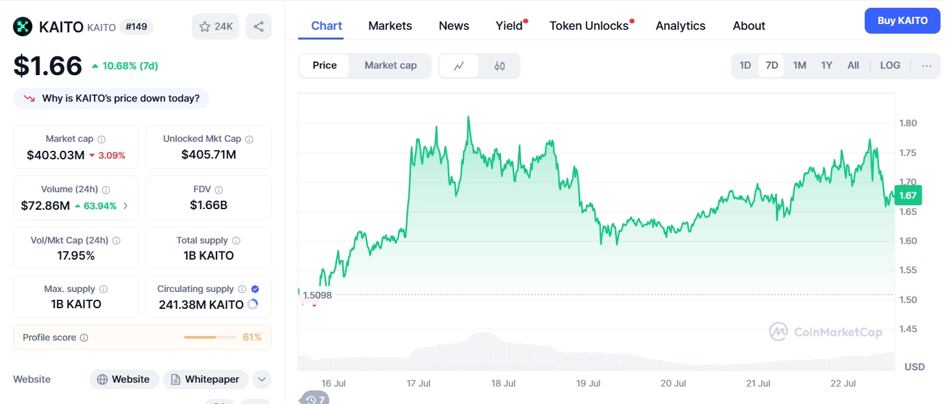
Task: Click the watchlist star showing 24K
Action: coord(215,26)
